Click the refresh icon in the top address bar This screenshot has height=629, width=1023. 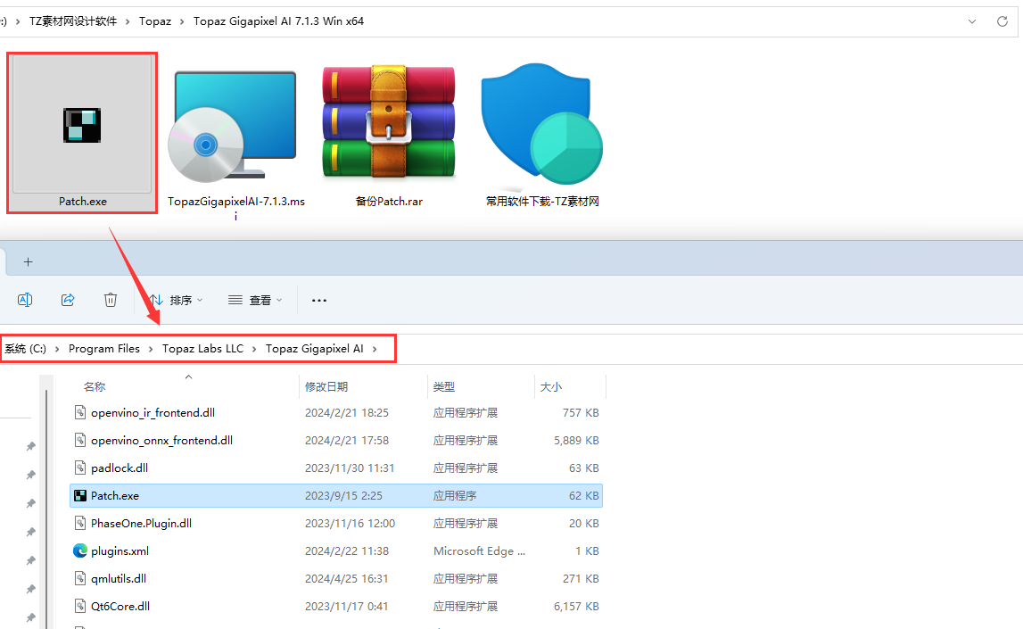(1002, 21)
